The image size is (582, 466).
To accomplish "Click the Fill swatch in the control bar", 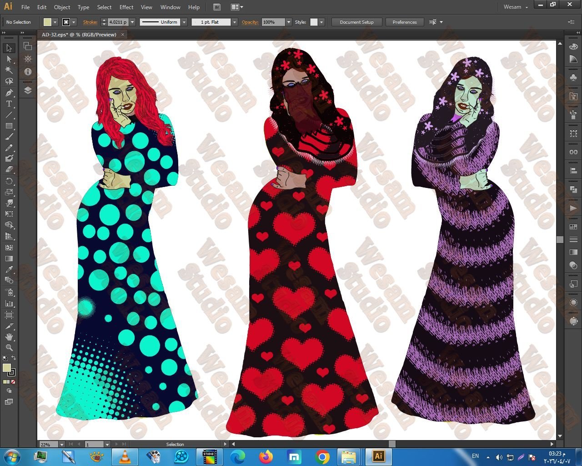I will click(x=47, y=22).
